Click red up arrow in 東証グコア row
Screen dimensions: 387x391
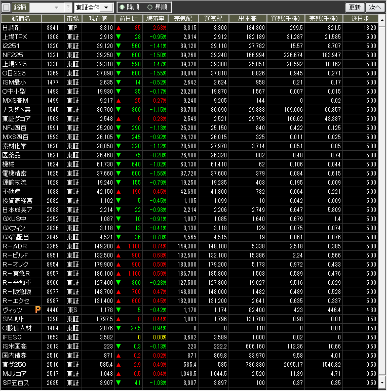119,119
